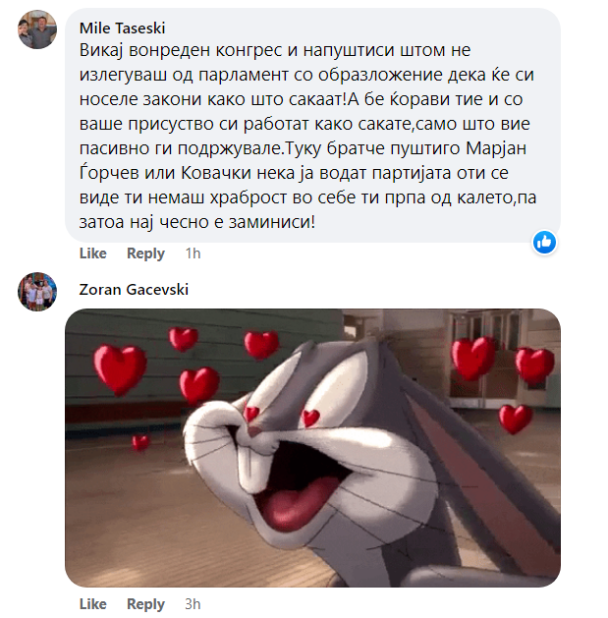Screen dimensions: 608x618
Task: Click the Mile Taseski name link
Action: click(x=122, y=28)
